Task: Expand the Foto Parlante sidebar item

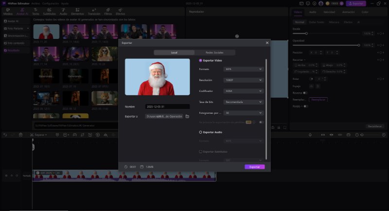Action: (28, 29)
